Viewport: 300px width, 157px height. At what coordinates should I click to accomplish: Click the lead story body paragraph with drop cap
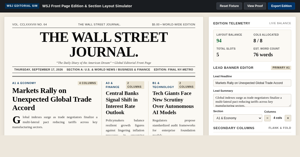55,122
